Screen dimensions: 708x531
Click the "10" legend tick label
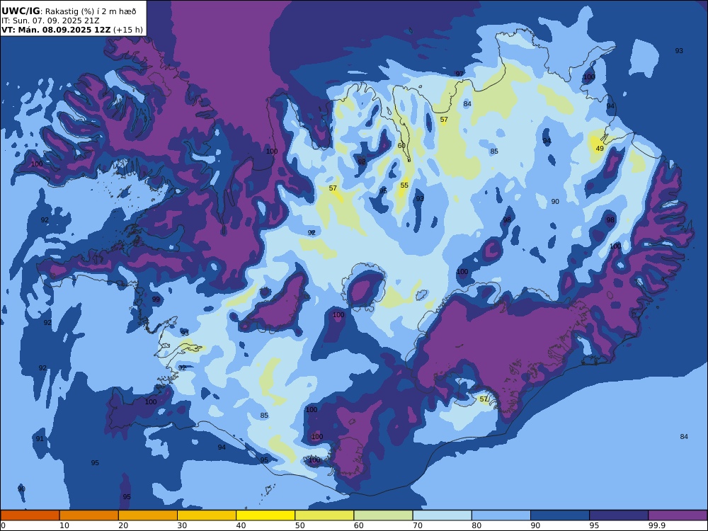[64, 525]
